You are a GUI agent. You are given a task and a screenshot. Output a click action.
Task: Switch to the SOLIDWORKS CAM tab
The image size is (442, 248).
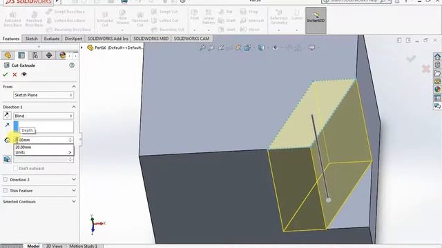tap(191, 39)
